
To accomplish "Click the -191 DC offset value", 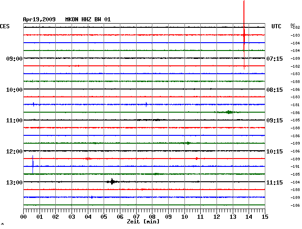I will coord(295,166).
